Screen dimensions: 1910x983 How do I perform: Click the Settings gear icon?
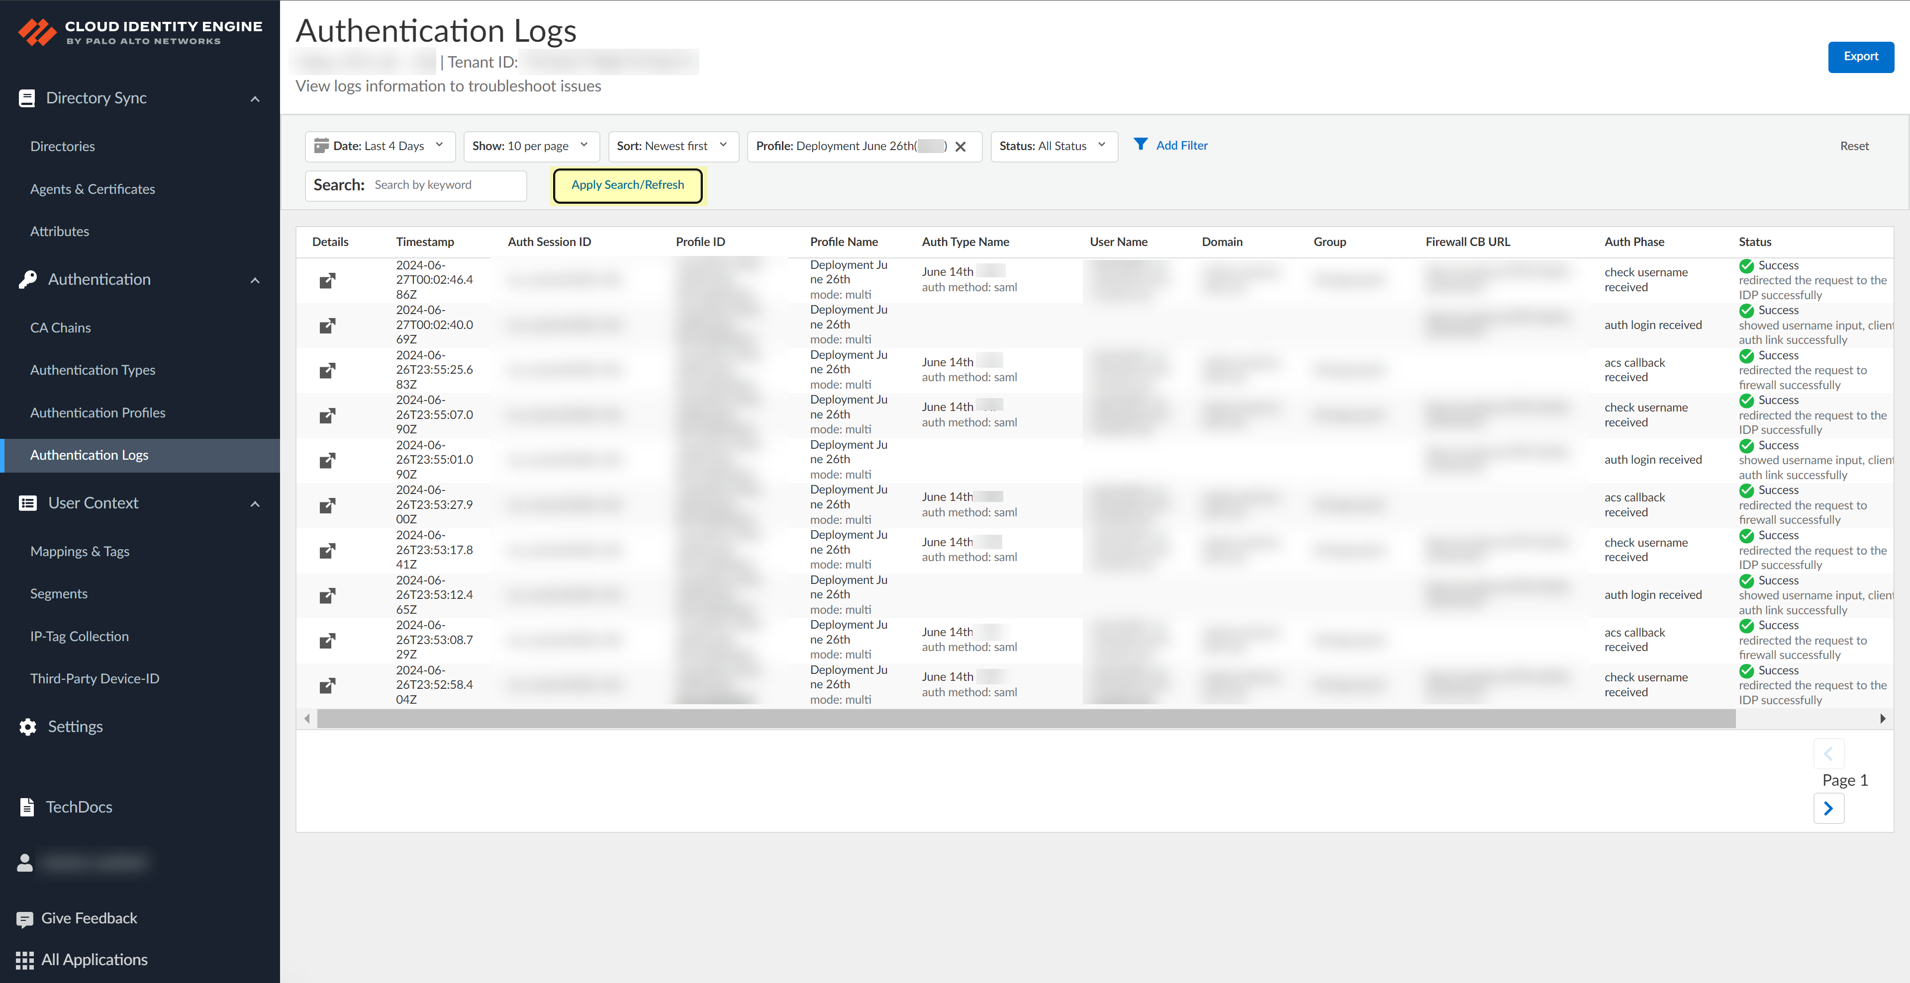pyautogui.click(x=27, y=727)
